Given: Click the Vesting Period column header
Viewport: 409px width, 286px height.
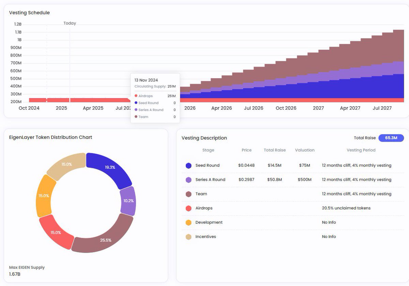Looking at the screenshot, I should [x=361, y=150].
